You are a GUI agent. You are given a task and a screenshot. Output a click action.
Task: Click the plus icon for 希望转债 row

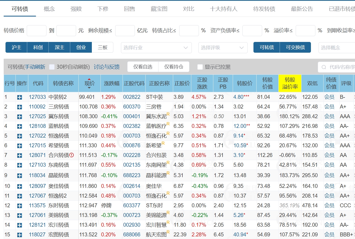[x=19, y=146]
